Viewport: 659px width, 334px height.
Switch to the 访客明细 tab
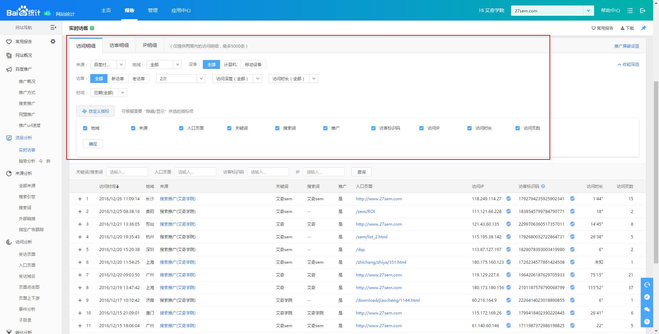tap(119, 45)
